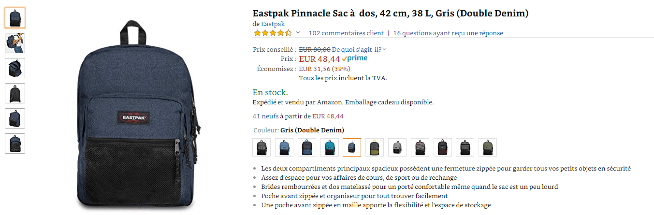
Task: View thumbnail showing open backpack interior
Action: coord(15,68)
